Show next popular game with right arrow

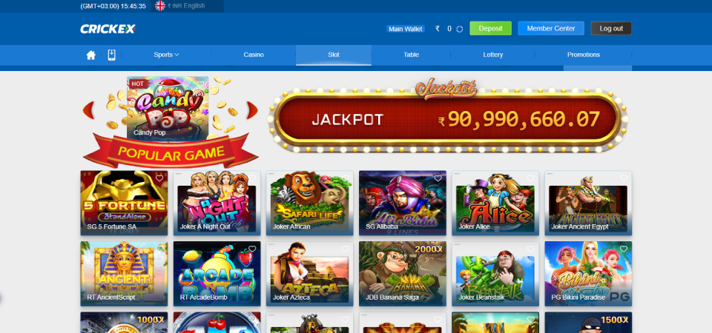pos(252,110)
